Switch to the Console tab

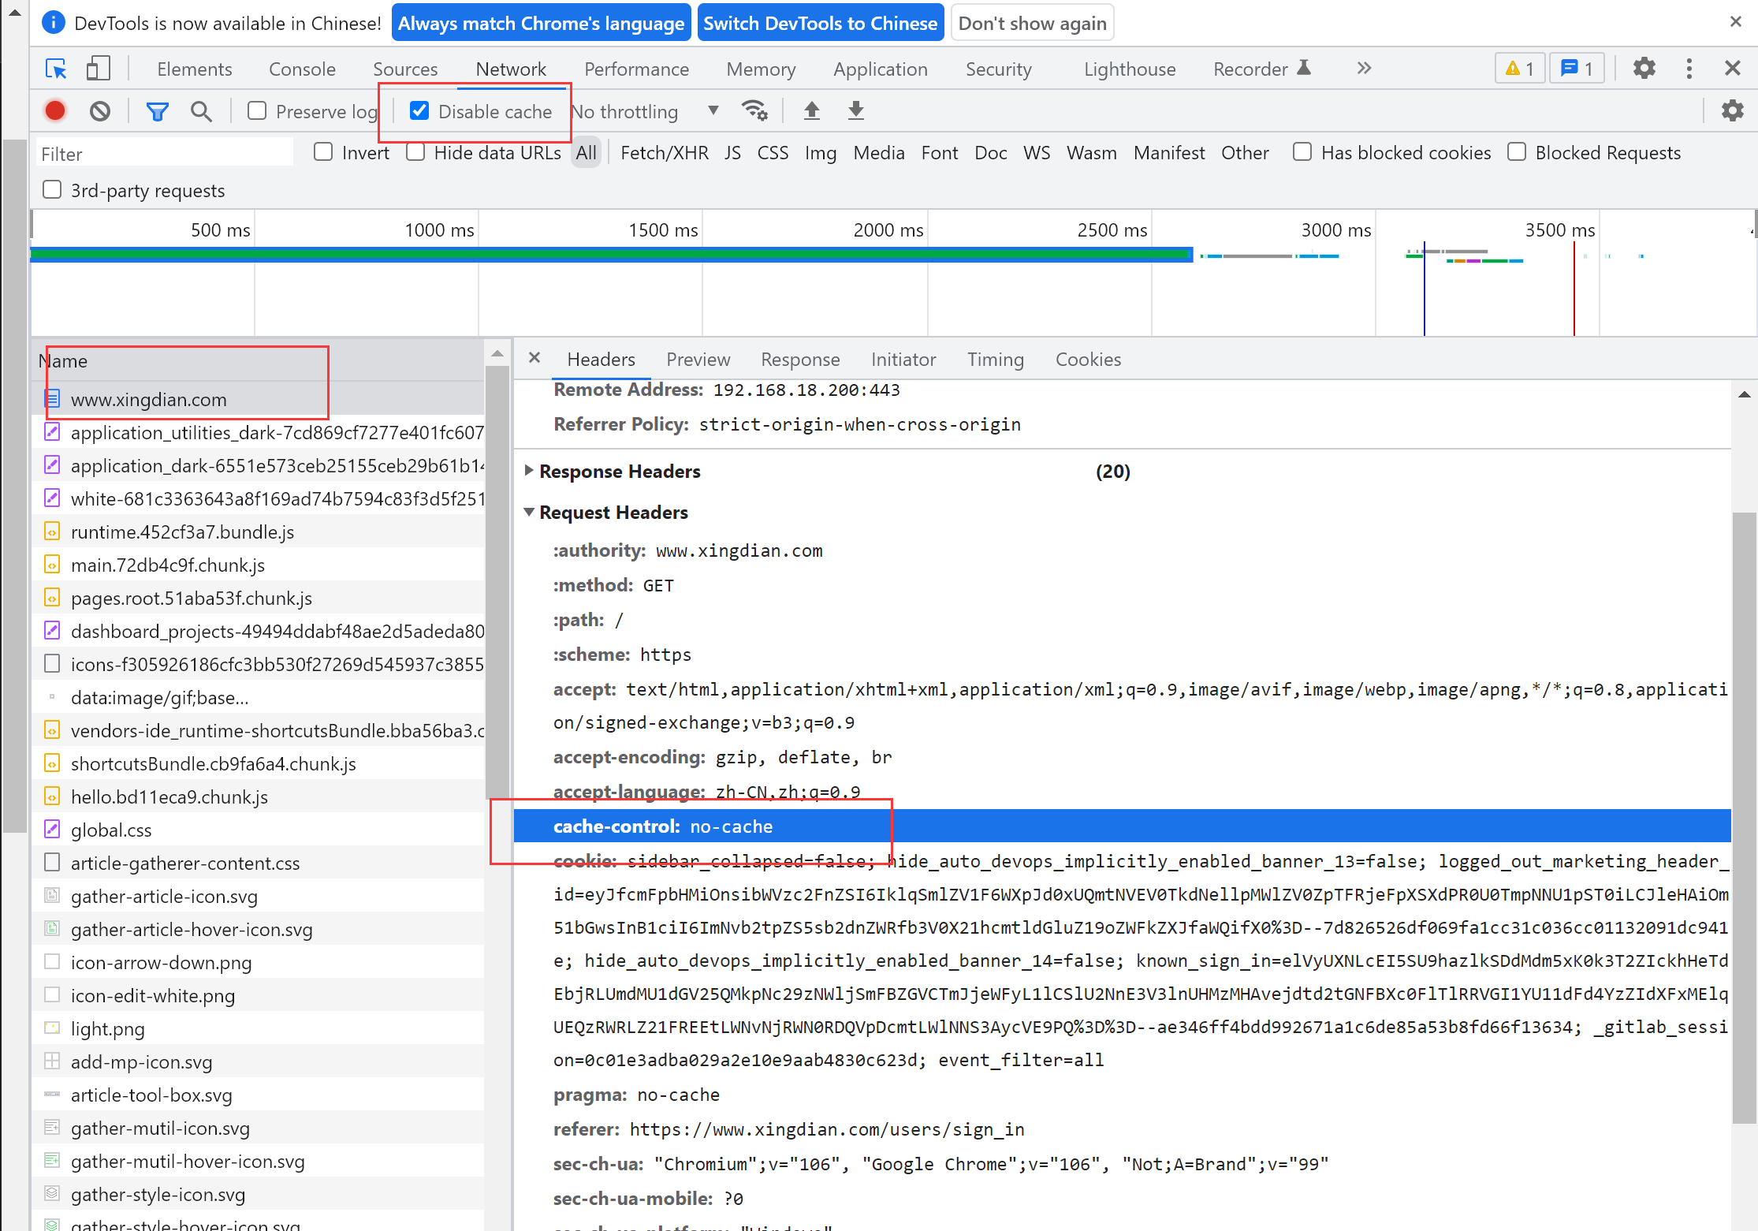click(x=302, y=69)
